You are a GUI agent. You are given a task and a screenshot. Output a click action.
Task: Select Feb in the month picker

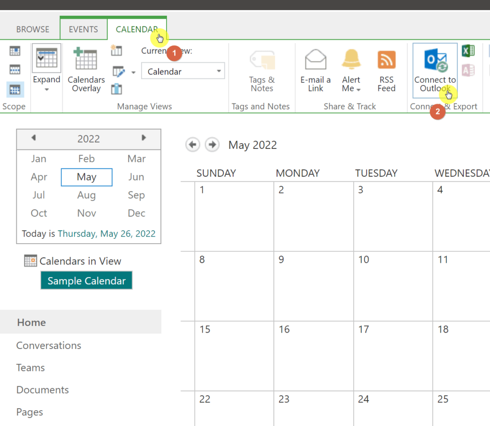(x=87, y=159)
